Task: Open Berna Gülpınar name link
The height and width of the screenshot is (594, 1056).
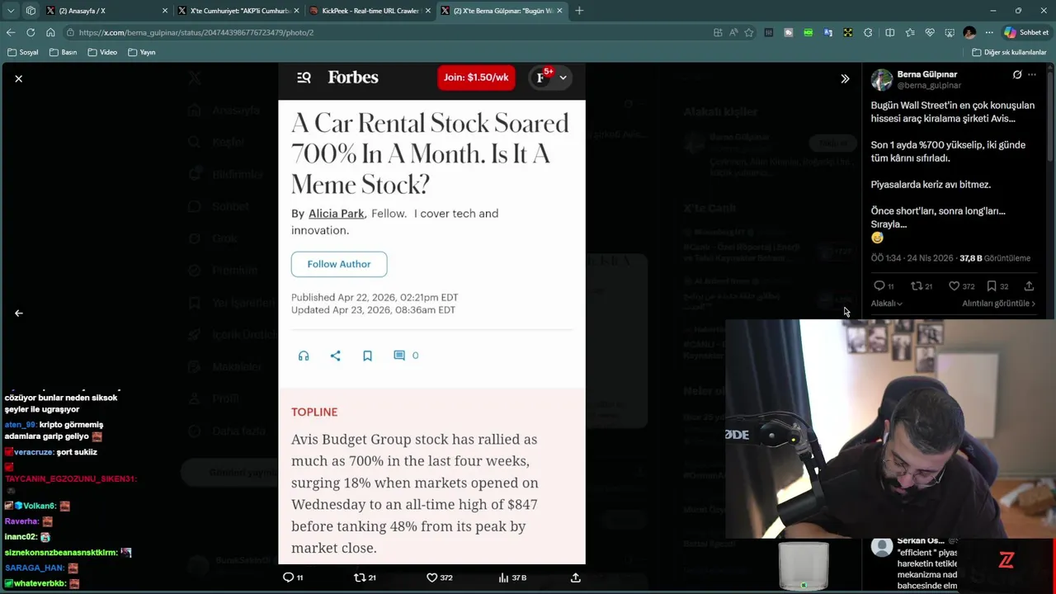Action: pyautogui.click(x=927, y=74)
